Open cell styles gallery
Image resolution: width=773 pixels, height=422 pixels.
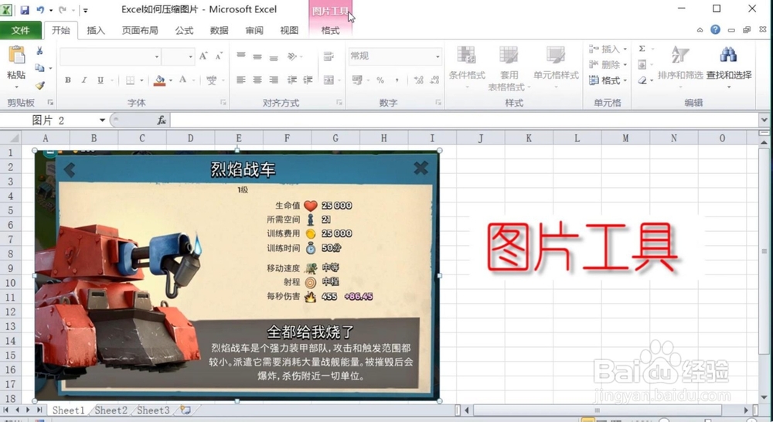pos(556,67)
